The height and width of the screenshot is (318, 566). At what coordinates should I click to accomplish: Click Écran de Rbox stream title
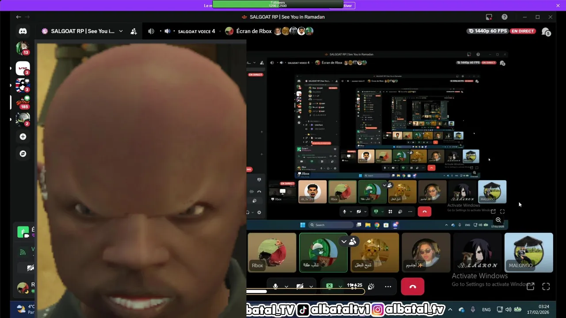253,31
